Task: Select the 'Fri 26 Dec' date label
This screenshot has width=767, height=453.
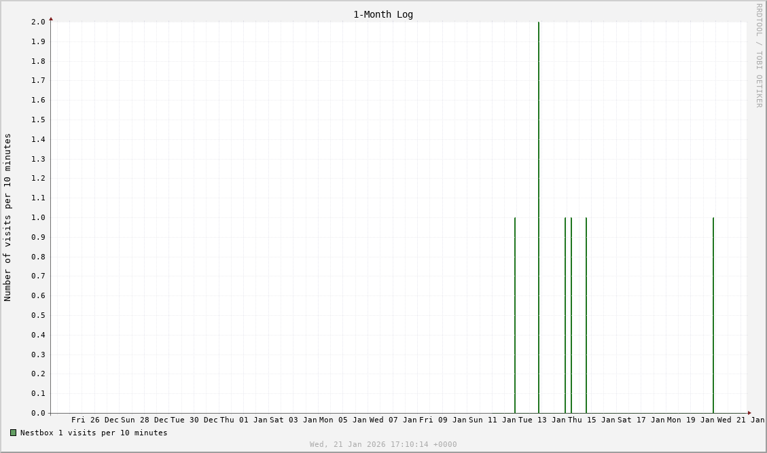Action: [95, 420]
